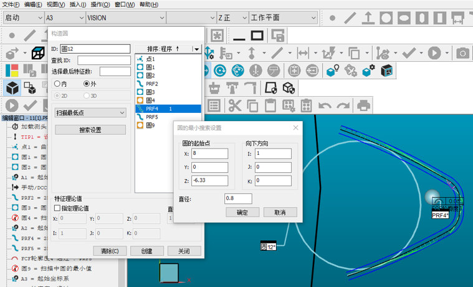Open the 插入(I) menu

(x=78, y=4)
